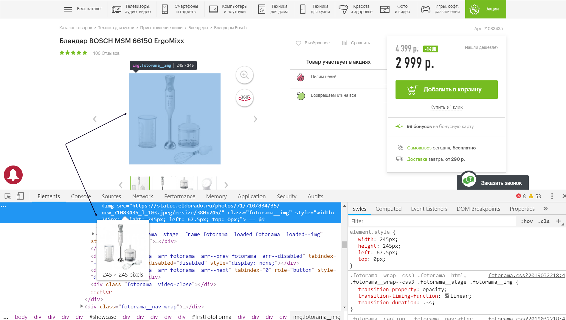Image resolution: width=566 pixels, height=320 pixels.
Task: Switch to the Computed styles tab
Action: (388, 209)
